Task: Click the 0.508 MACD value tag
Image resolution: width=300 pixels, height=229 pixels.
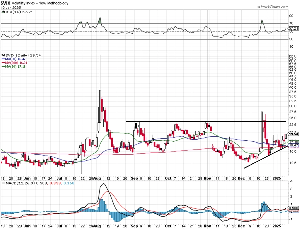Action: click(x=294, y=208)
